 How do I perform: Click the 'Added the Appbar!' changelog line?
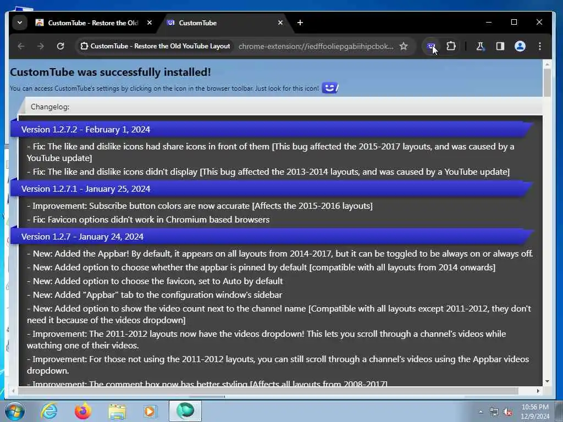pos(280,254)
